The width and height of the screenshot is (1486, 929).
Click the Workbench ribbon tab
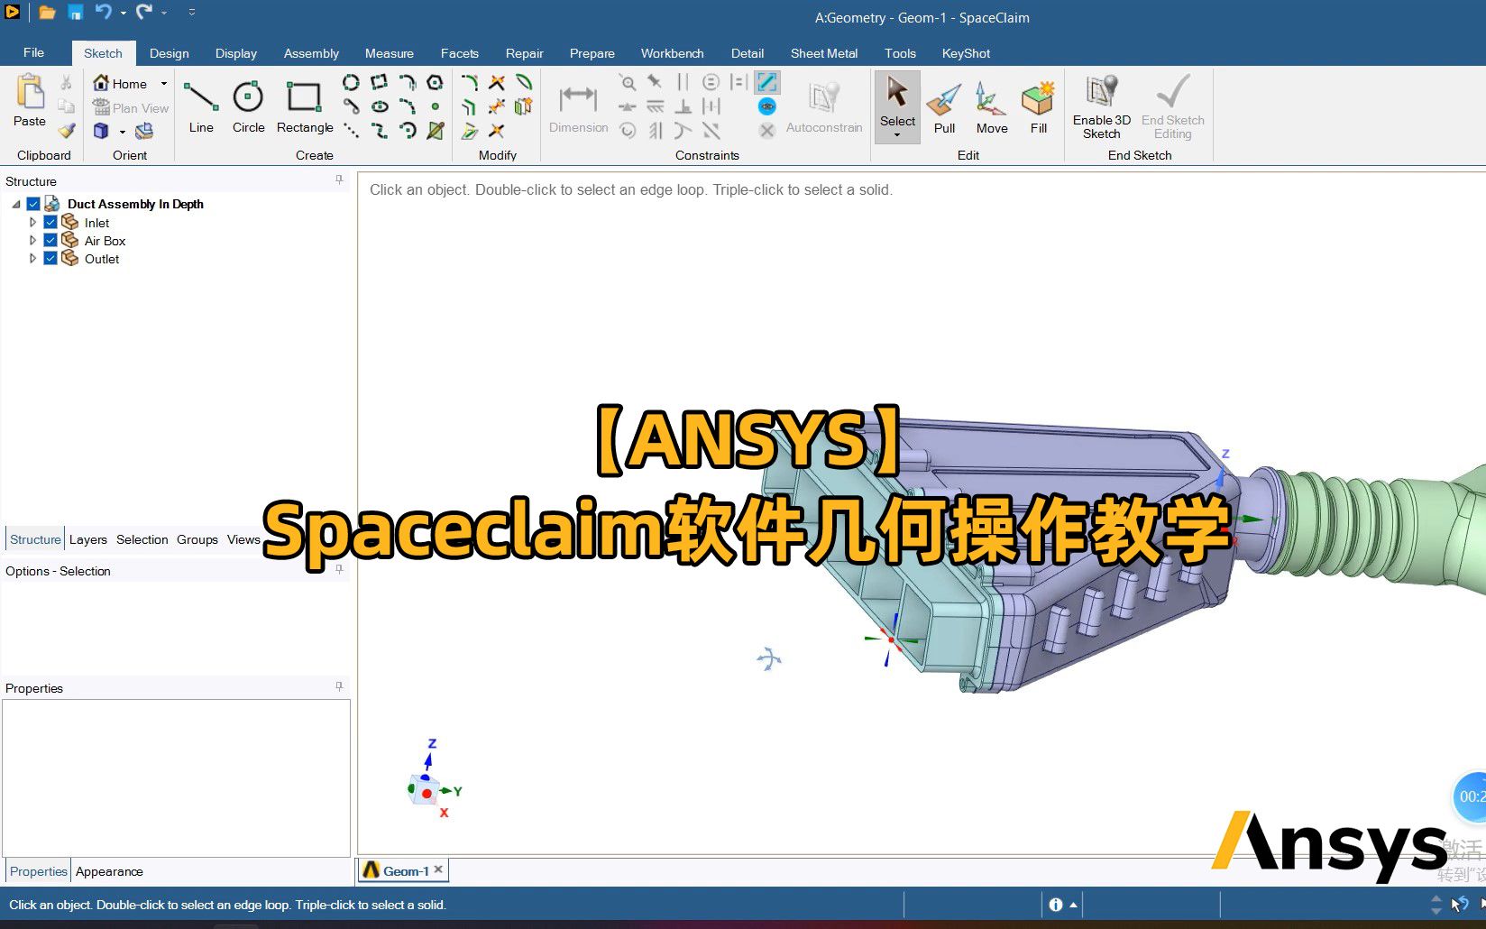[x=673, y=53]
